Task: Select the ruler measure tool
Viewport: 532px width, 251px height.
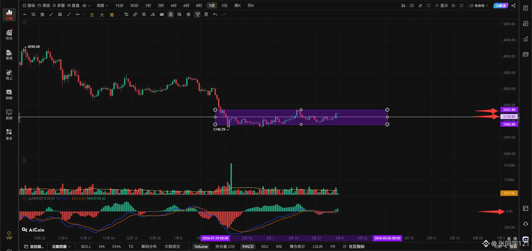Action: (x=135, y=14)
